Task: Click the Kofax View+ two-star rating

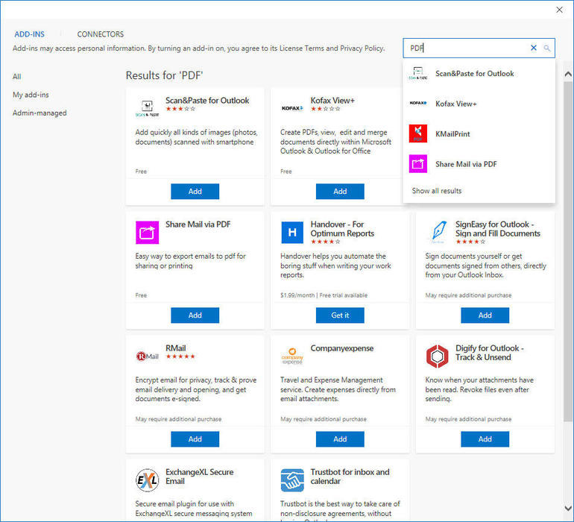Action: point(326,109)
